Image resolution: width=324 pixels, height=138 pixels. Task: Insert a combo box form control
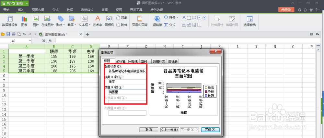pyautogui.click(x=189, y=25)
